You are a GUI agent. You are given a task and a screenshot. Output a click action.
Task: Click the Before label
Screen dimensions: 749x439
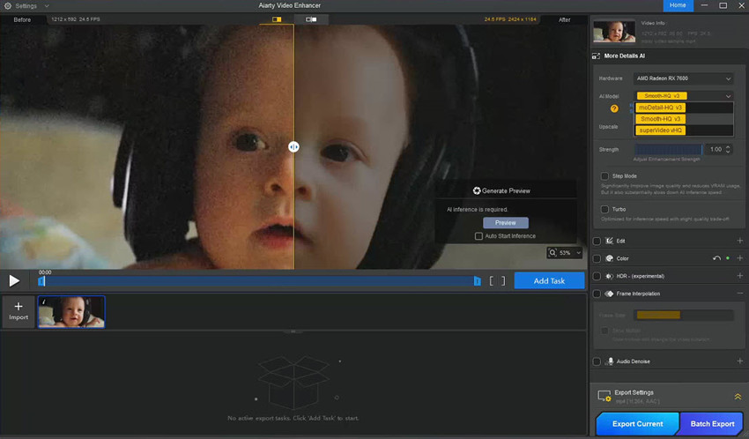[x=22, y=19]
